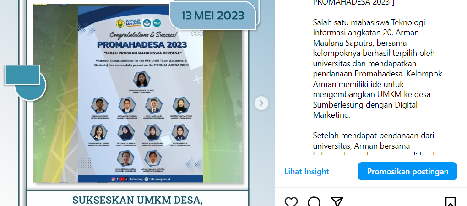Open the Lihat Insight link

click(x=307, y=172)
